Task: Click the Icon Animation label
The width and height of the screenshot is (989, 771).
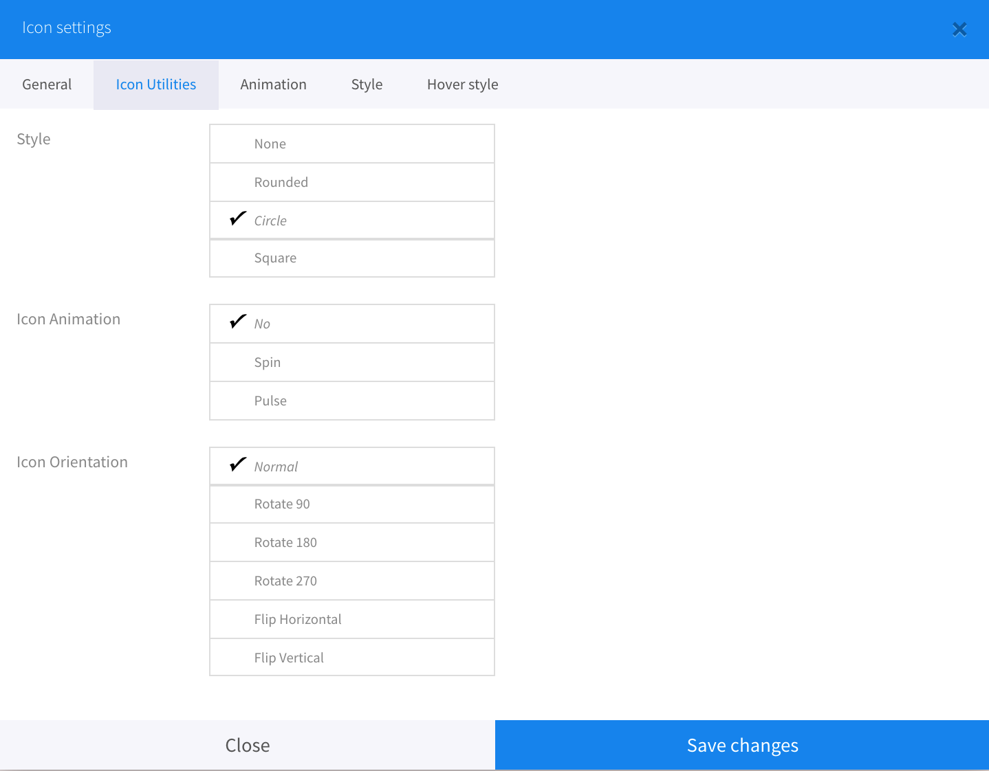Action: (69, 320)
